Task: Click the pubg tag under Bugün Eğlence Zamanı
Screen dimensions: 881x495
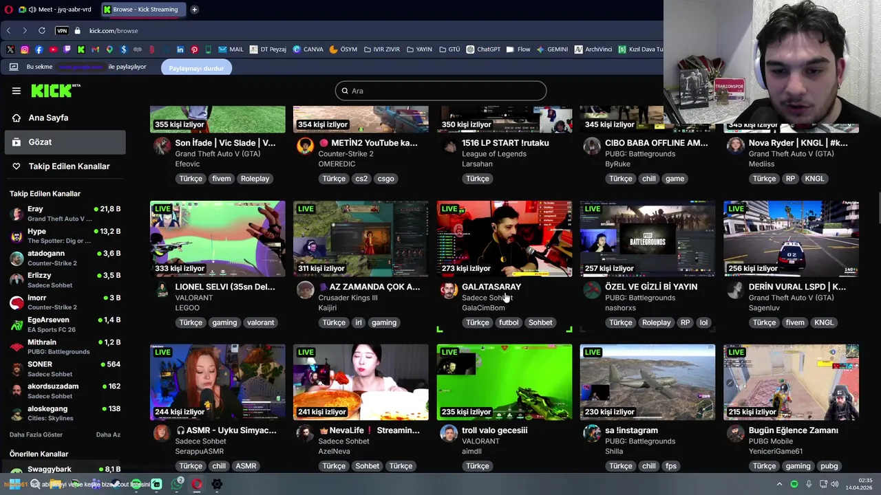Action: click(x=829, y=466)
